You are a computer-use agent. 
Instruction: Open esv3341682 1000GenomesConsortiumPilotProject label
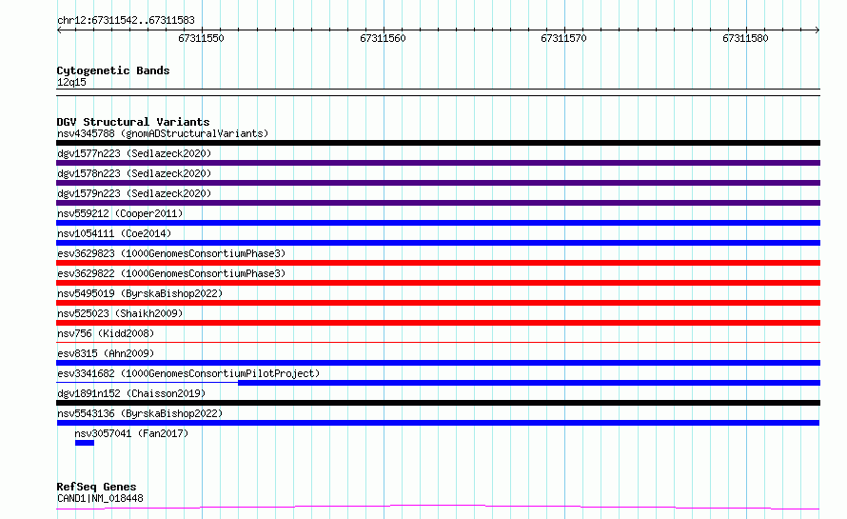pos(188,373)
